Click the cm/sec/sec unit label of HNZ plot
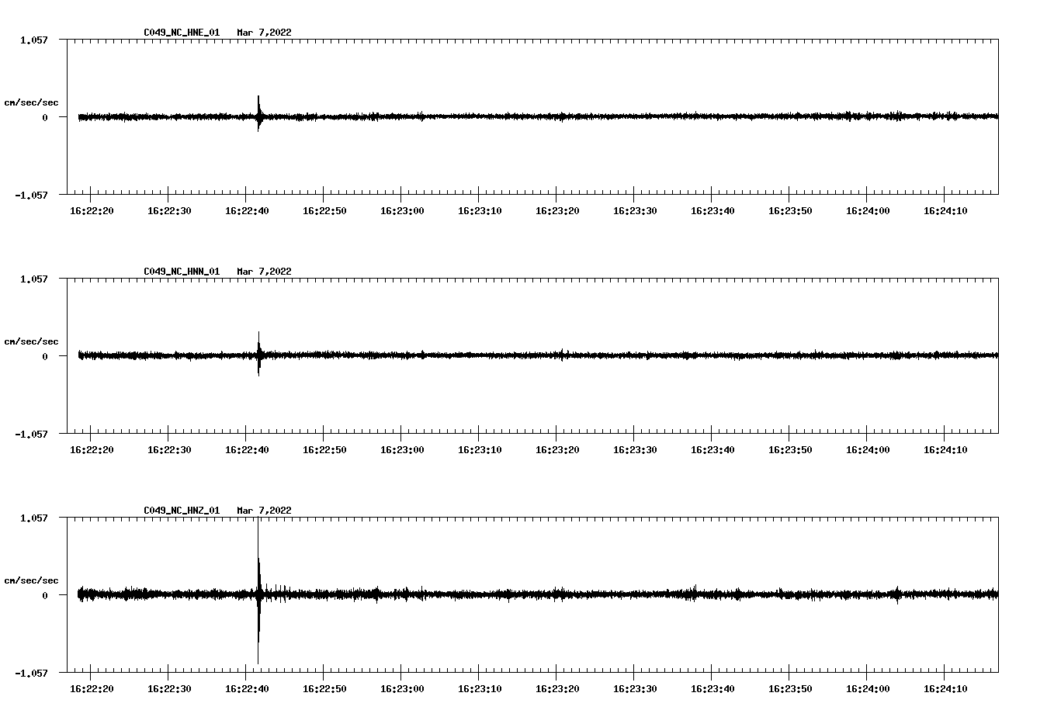The image size is (1054, 717). (x=31, y=580)
